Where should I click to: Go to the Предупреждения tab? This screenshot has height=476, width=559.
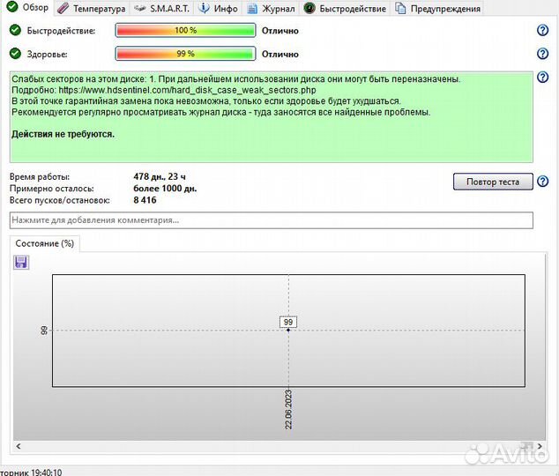click(x=438, y=9)
